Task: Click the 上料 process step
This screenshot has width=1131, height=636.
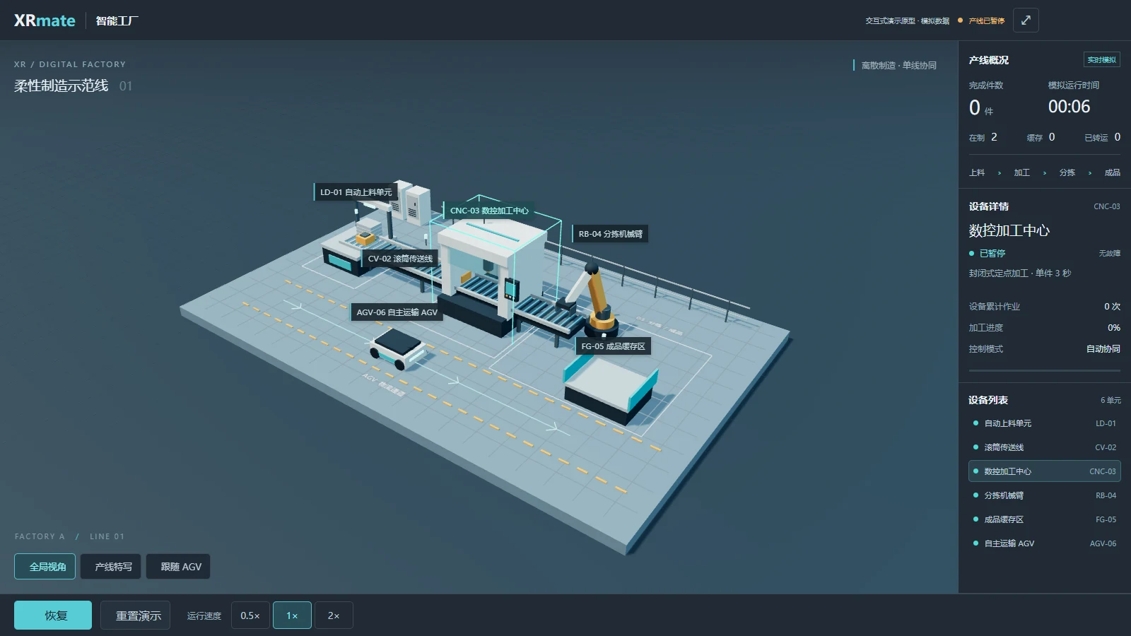Action: coord(977,172)
